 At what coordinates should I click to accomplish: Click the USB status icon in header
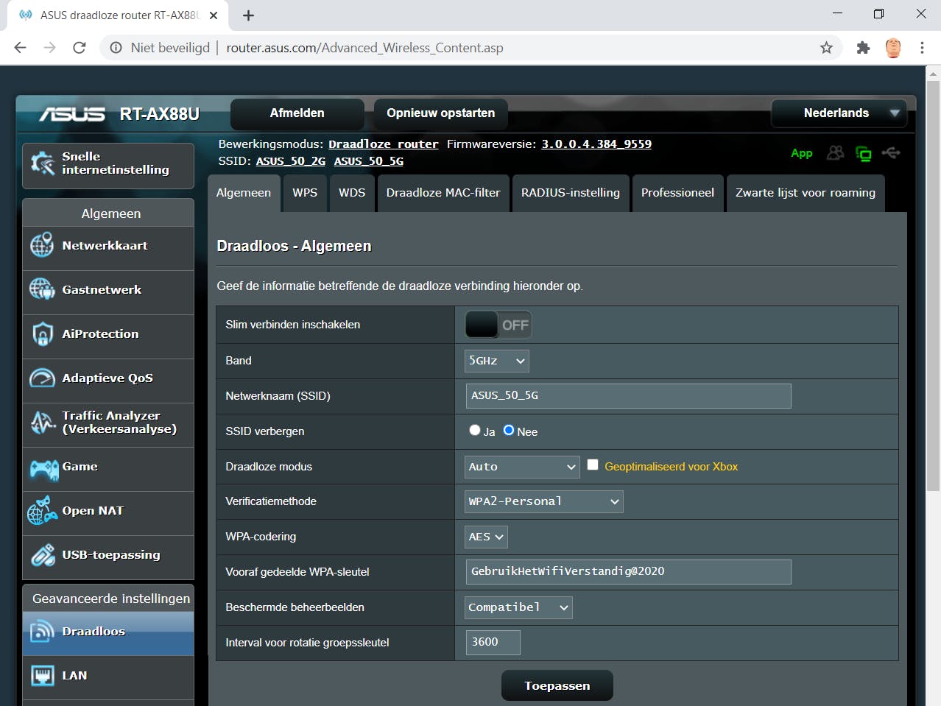(x=891, y=152)
